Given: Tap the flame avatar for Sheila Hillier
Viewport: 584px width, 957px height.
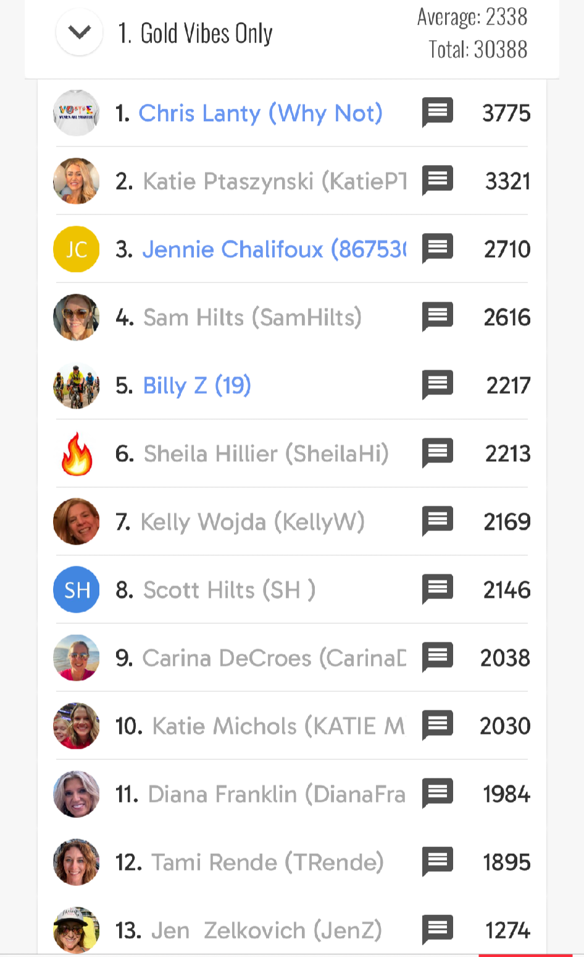Looking at the screenshot, I should 77,453.
